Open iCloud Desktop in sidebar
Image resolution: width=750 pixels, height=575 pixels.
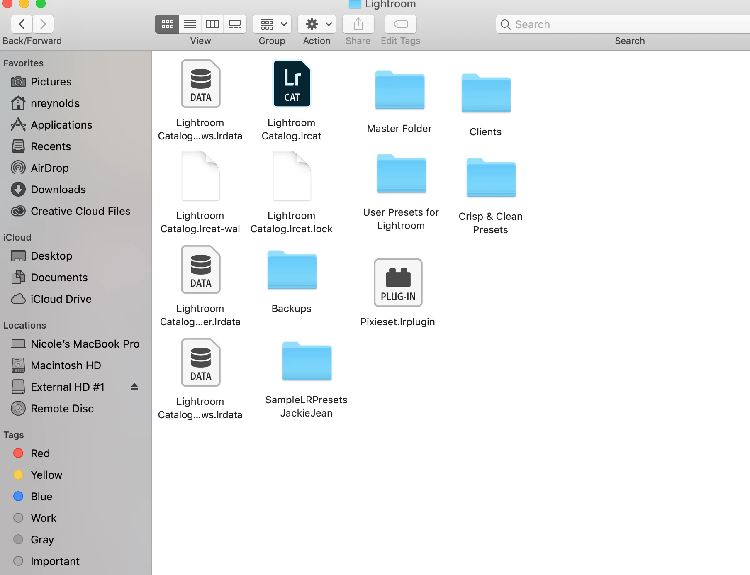[75, 256]
